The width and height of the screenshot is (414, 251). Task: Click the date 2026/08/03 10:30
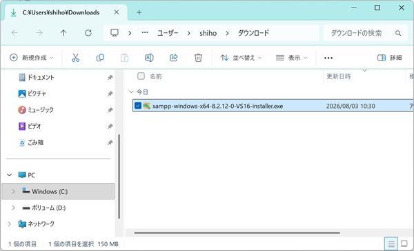tap(351, 106)
